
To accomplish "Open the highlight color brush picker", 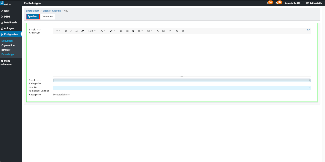I will click(112, 31).
